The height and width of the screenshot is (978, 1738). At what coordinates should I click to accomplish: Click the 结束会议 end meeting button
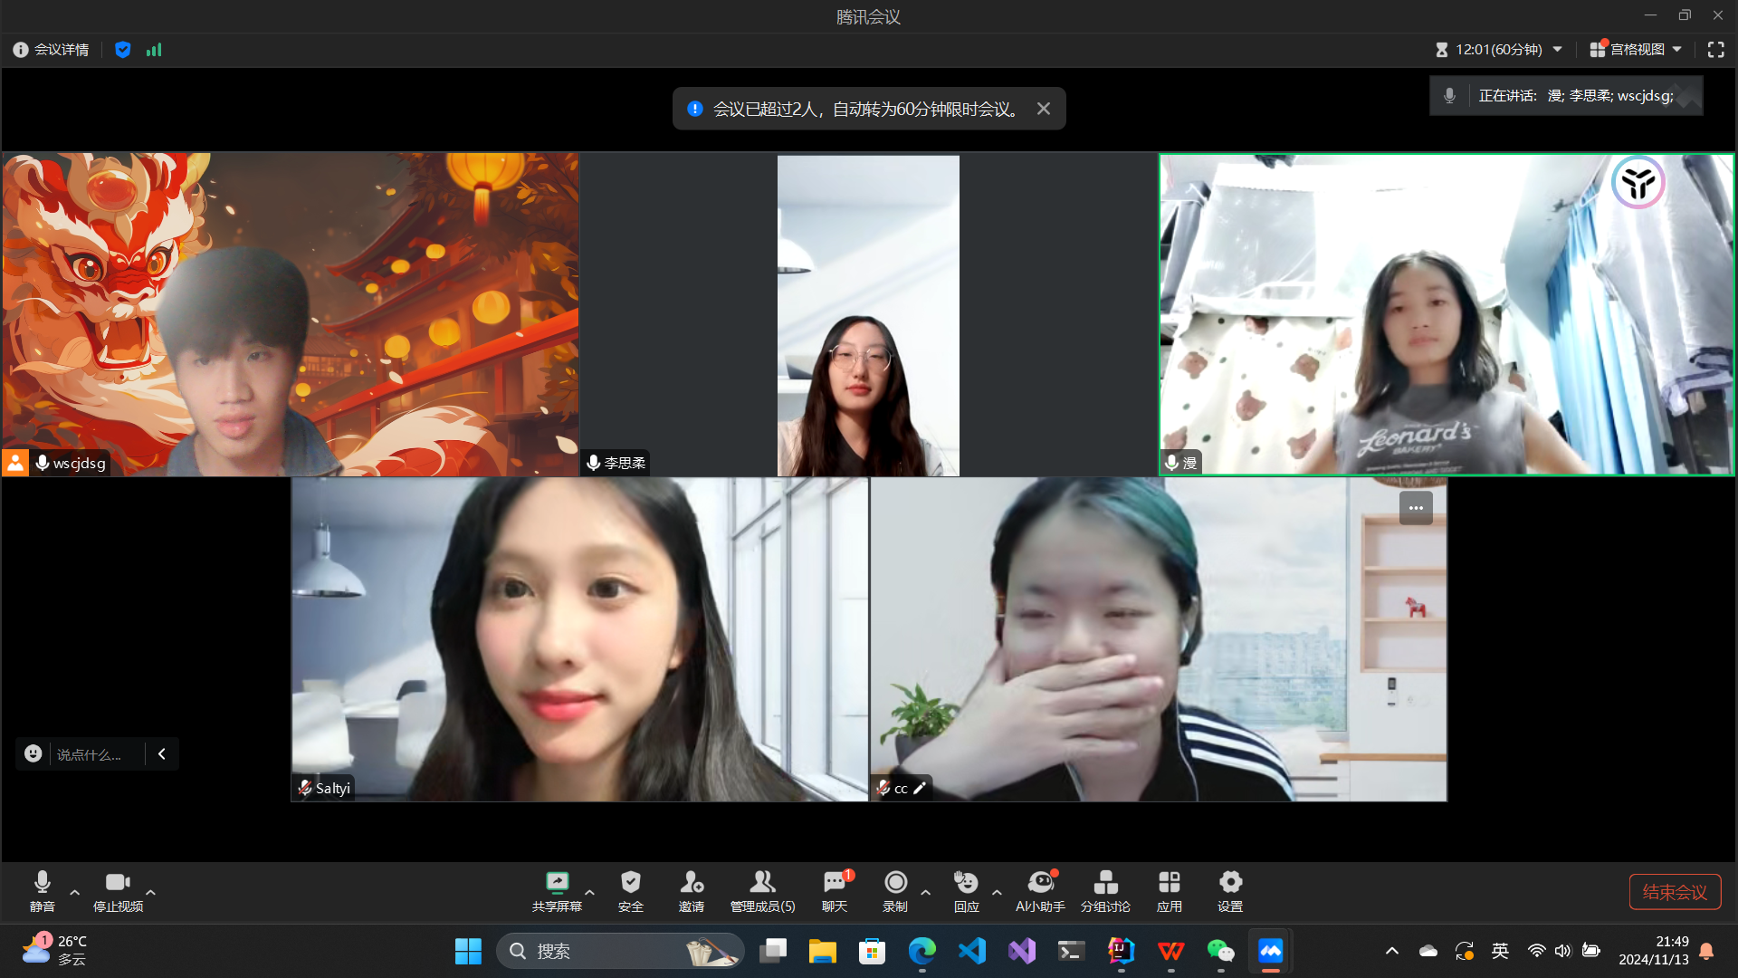click(x=1675, y=892)
